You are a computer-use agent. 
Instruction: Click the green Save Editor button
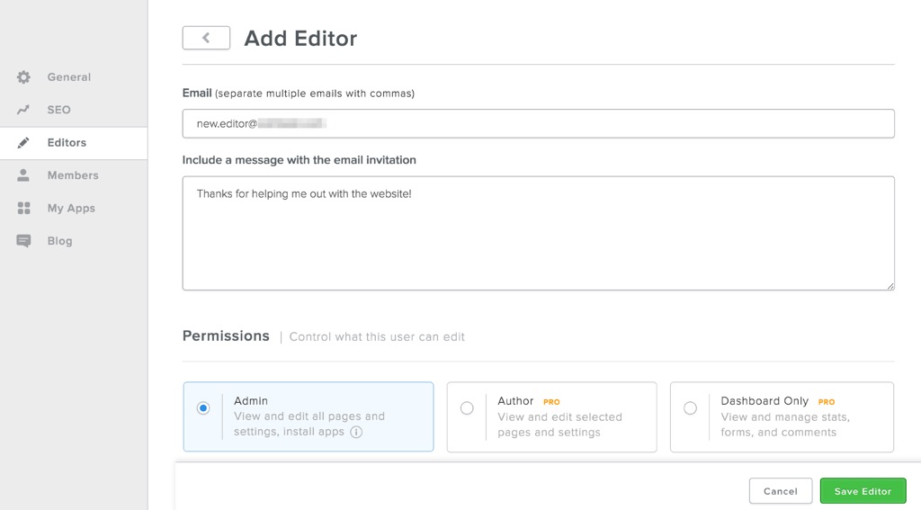863,491
